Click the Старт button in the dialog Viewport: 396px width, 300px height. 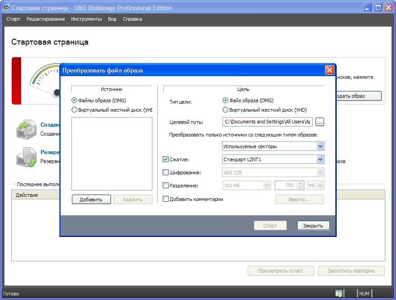pos(270,225)
